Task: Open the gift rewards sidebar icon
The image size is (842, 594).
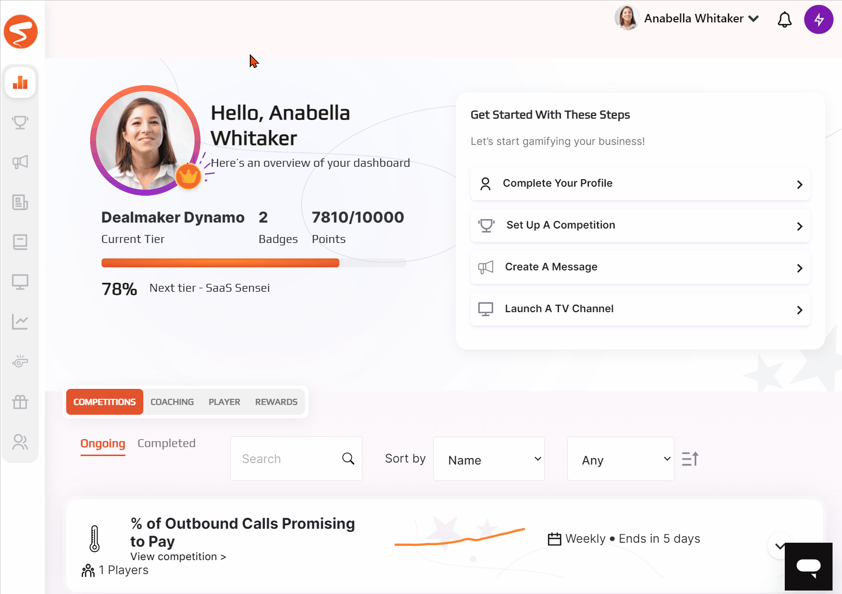Action: pos(20,401)
